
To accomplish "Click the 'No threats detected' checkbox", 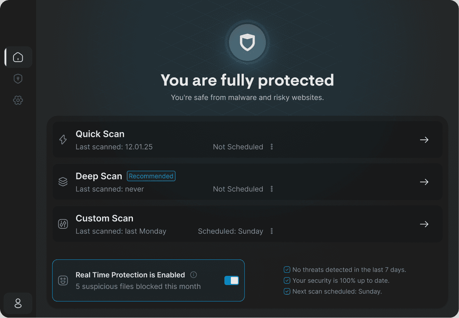I will (x=287, y=270).
